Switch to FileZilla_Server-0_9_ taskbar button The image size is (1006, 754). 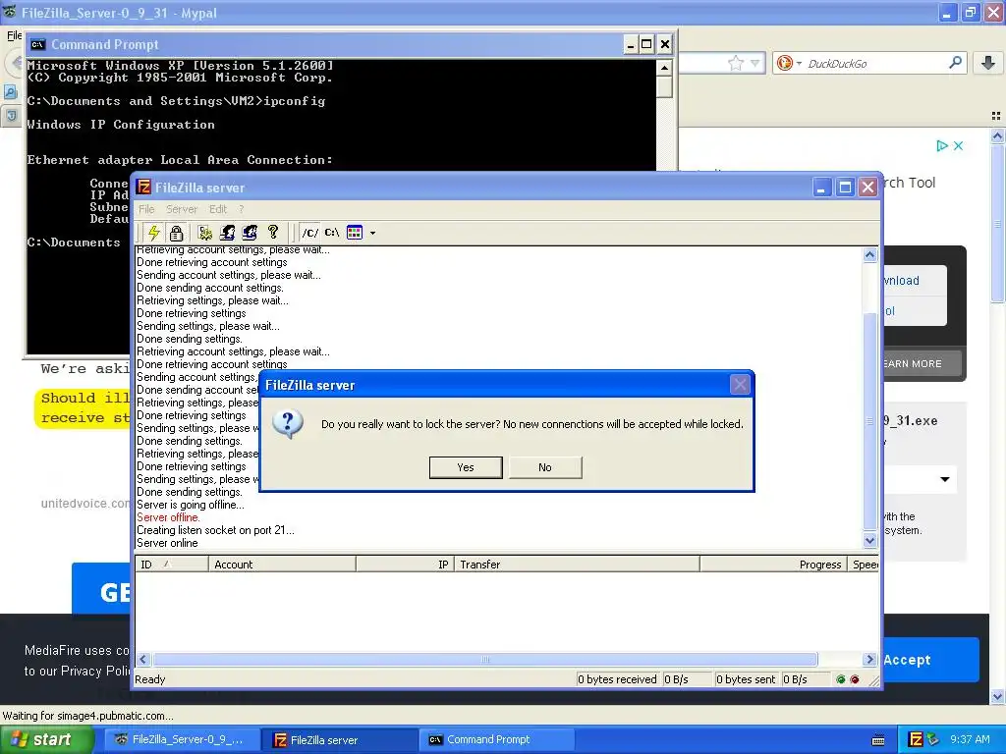181,740
